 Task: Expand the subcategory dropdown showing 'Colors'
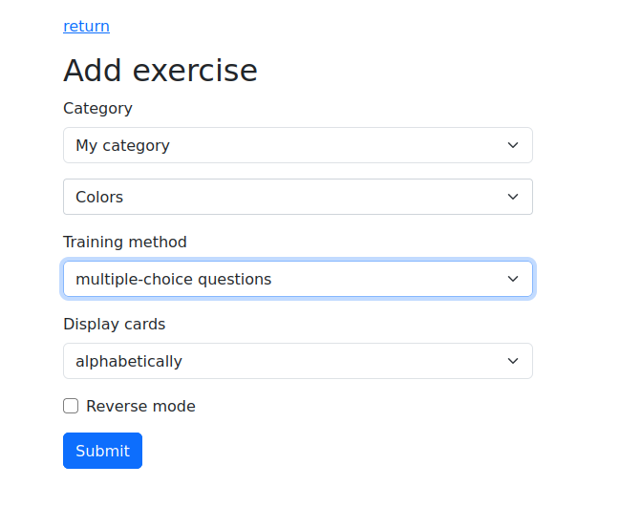point(297,197)
